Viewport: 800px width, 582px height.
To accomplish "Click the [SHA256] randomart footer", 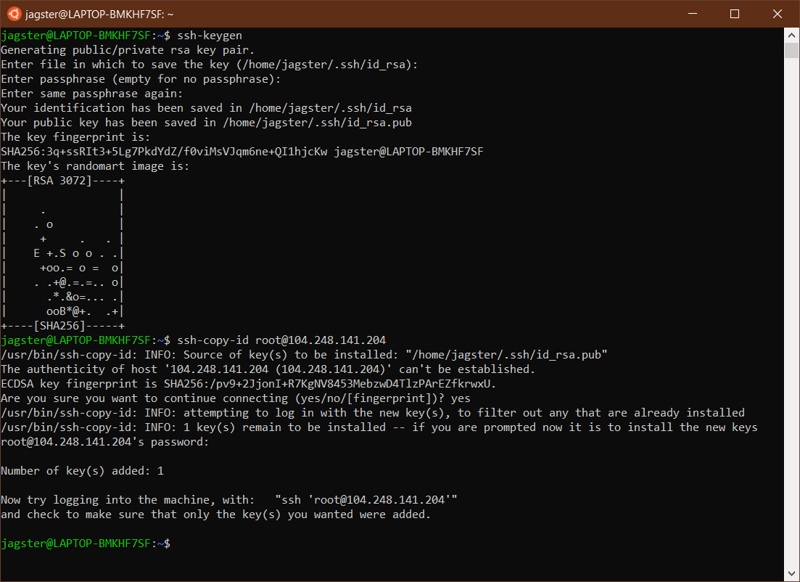I will (63, 326).
